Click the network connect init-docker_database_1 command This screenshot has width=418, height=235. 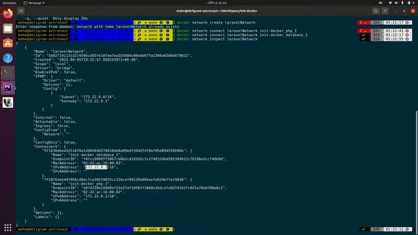pos(242,35)
